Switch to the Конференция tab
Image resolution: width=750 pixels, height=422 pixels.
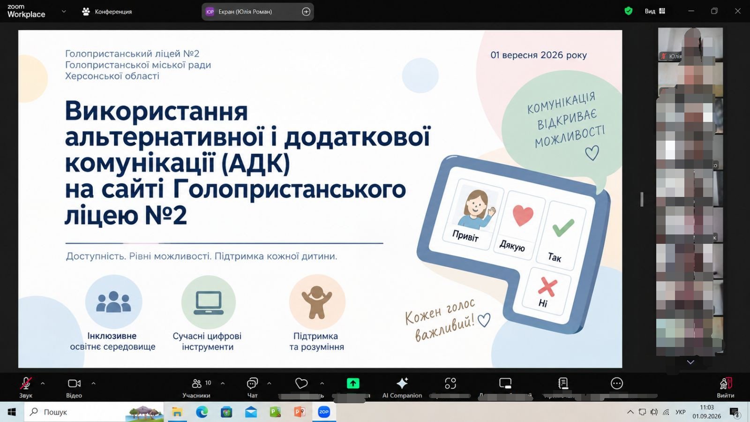[107, 11]
